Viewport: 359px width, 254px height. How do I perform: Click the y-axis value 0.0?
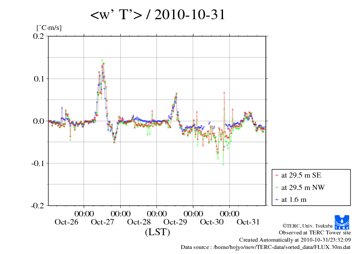[x=38, y=121]
